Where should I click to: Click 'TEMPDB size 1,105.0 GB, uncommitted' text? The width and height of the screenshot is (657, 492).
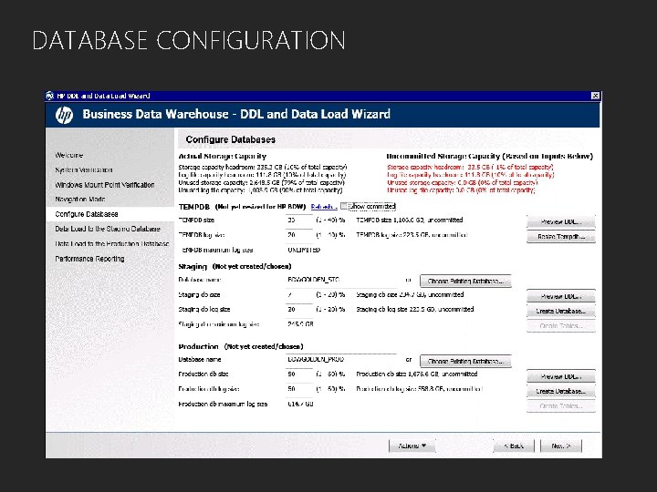(x=410, y=220)
